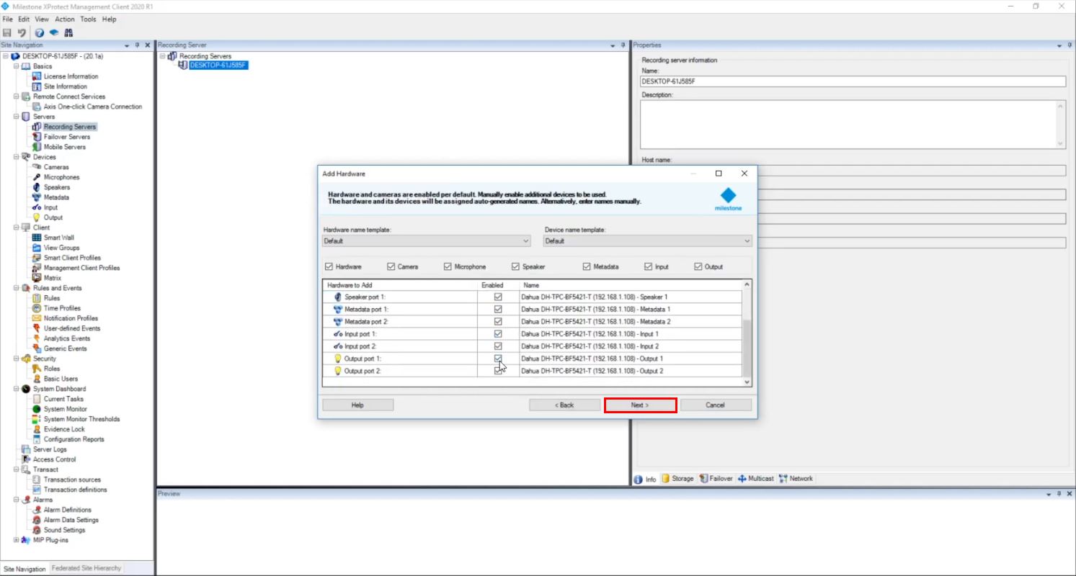Select Generic Events in Site Navigation
Viewport: 1076px width, 576px height.
(65, 348)
